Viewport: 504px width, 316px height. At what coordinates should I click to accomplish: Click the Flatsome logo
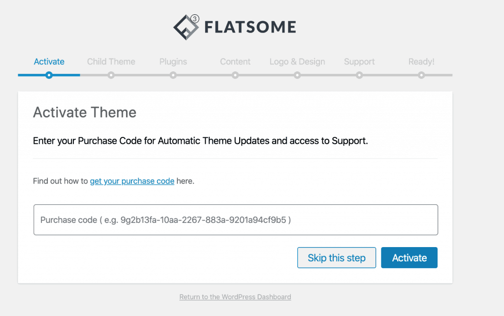(x=234, y=27)
